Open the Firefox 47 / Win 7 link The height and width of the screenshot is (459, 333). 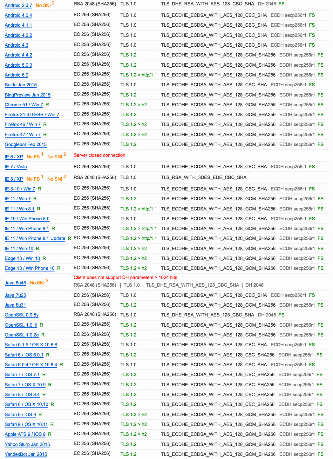click(23, 135)
